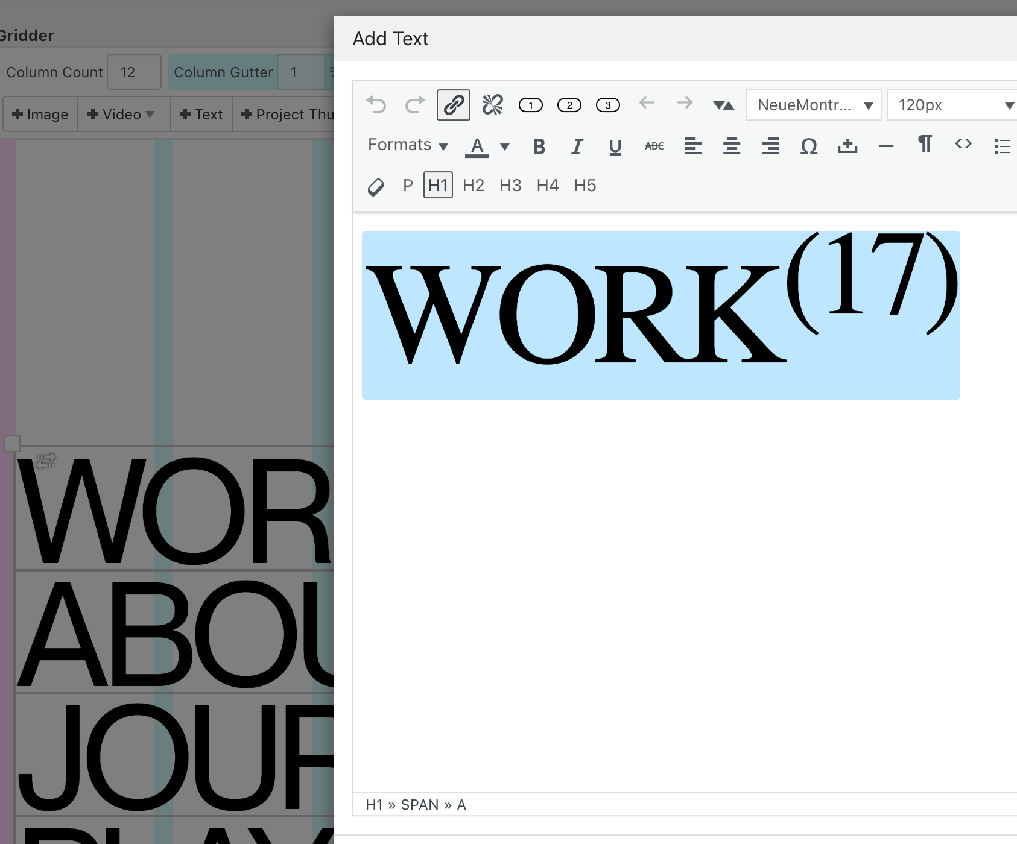Insert special character with omega icon
The width and height of the screenshot is (1017, 844).
coord(809,146)
